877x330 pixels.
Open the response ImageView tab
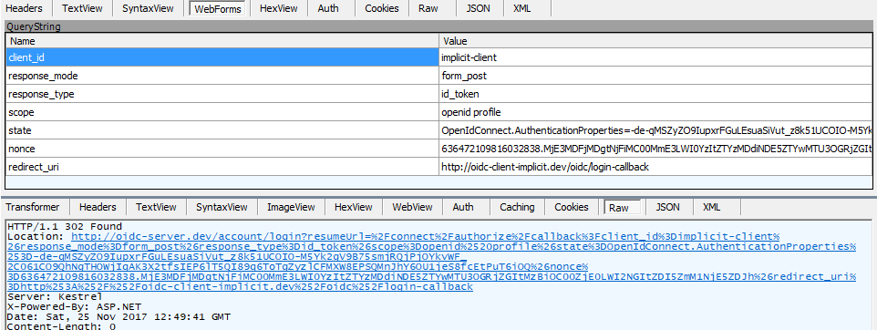[291, 207]
